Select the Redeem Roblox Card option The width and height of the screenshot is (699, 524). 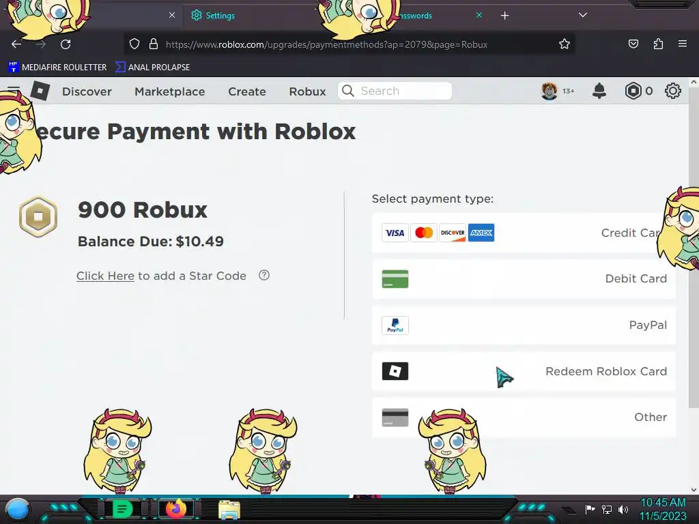tap(524, 371)
